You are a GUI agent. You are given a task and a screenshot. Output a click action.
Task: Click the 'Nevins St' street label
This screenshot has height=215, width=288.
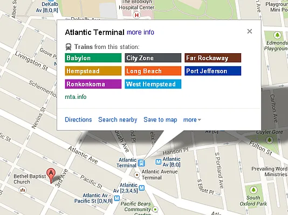point(38,118)
